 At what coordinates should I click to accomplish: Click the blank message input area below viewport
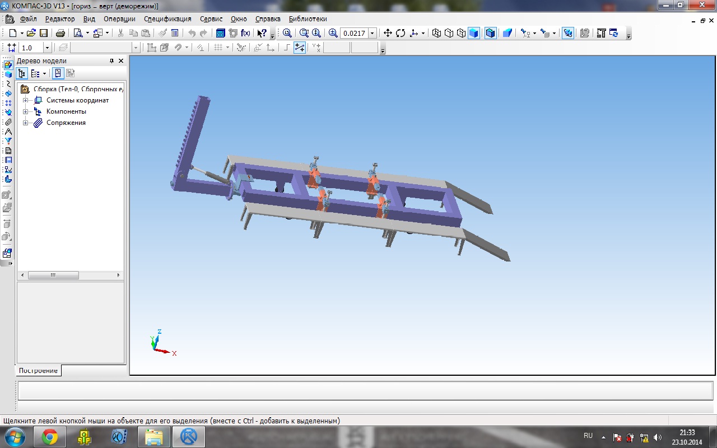pos(366,390)
